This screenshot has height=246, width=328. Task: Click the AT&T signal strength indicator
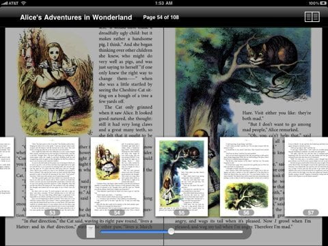(10, 3)
